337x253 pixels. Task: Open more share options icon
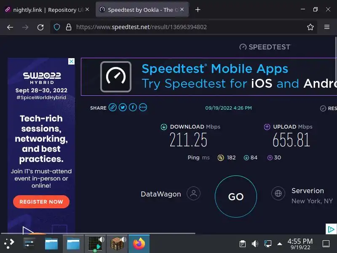(x=143, y=107)
